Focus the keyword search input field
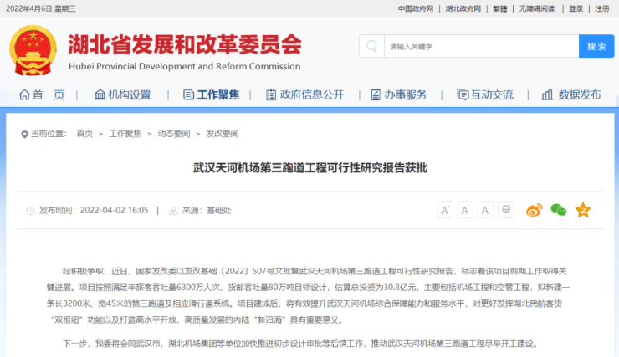This screenshot has height=357, width=619. point(482,46)
